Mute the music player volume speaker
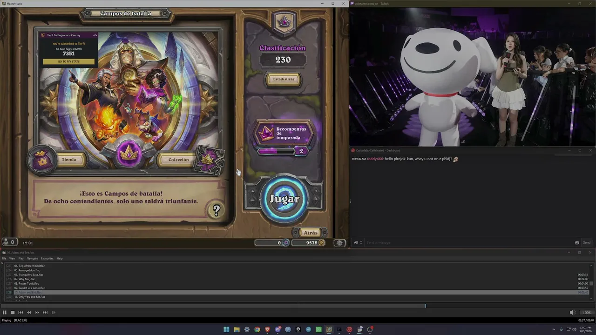 [x=572, y=313]
